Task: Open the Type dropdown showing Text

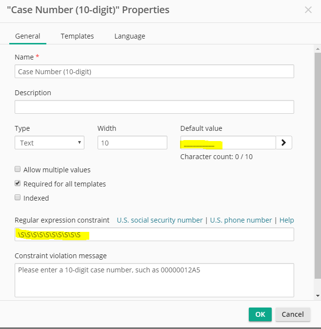Action: point(49,143)
